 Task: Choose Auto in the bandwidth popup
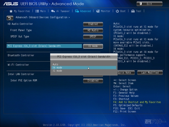pos(84,64)
